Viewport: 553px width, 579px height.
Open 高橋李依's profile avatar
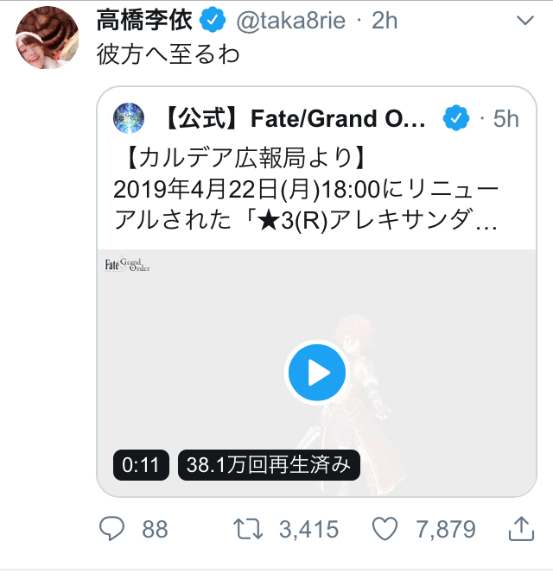coord(48,40)
